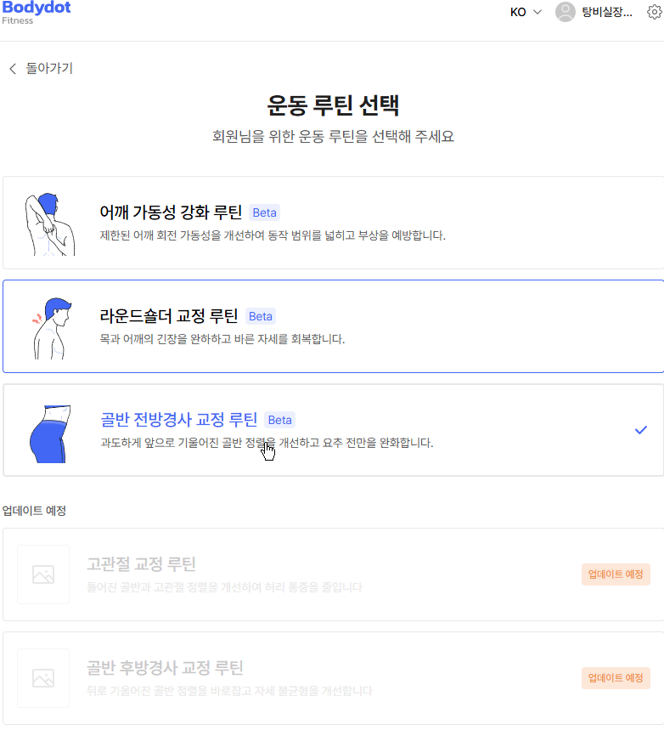Click the back arrow next to 돌아가기

(x=13, y=69)
